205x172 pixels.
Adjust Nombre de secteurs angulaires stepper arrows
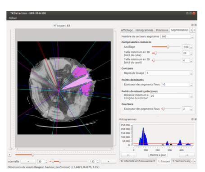click(192, 36)
